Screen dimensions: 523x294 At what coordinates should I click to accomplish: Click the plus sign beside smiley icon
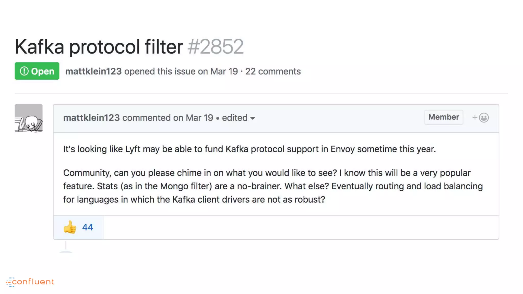[474, 117]
